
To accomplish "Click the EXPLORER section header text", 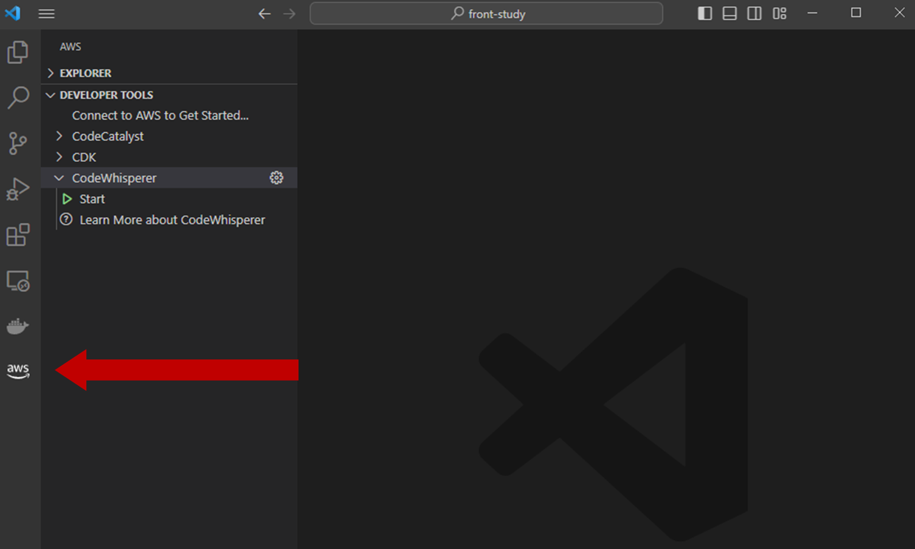I will [x=86, y=73].
